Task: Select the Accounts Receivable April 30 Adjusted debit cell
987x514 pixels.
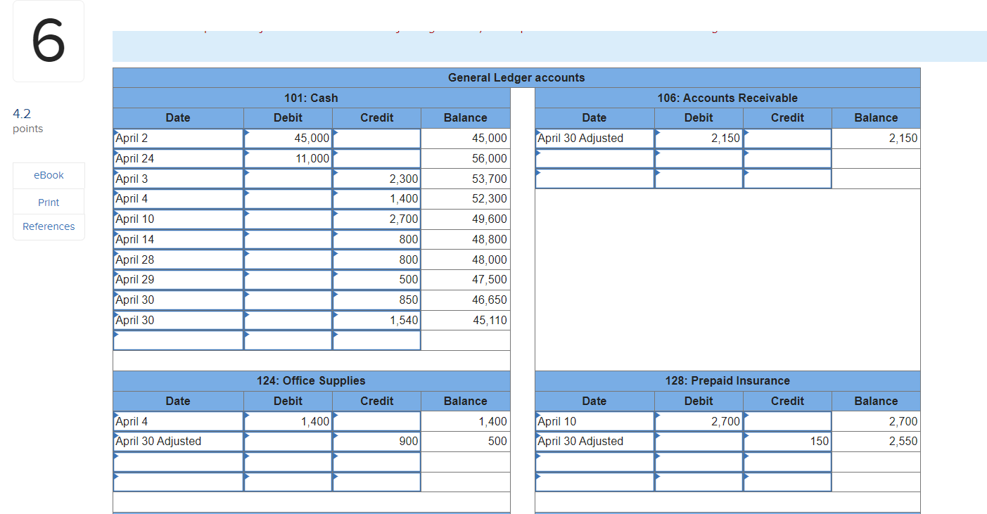Action: pos(699,138)
